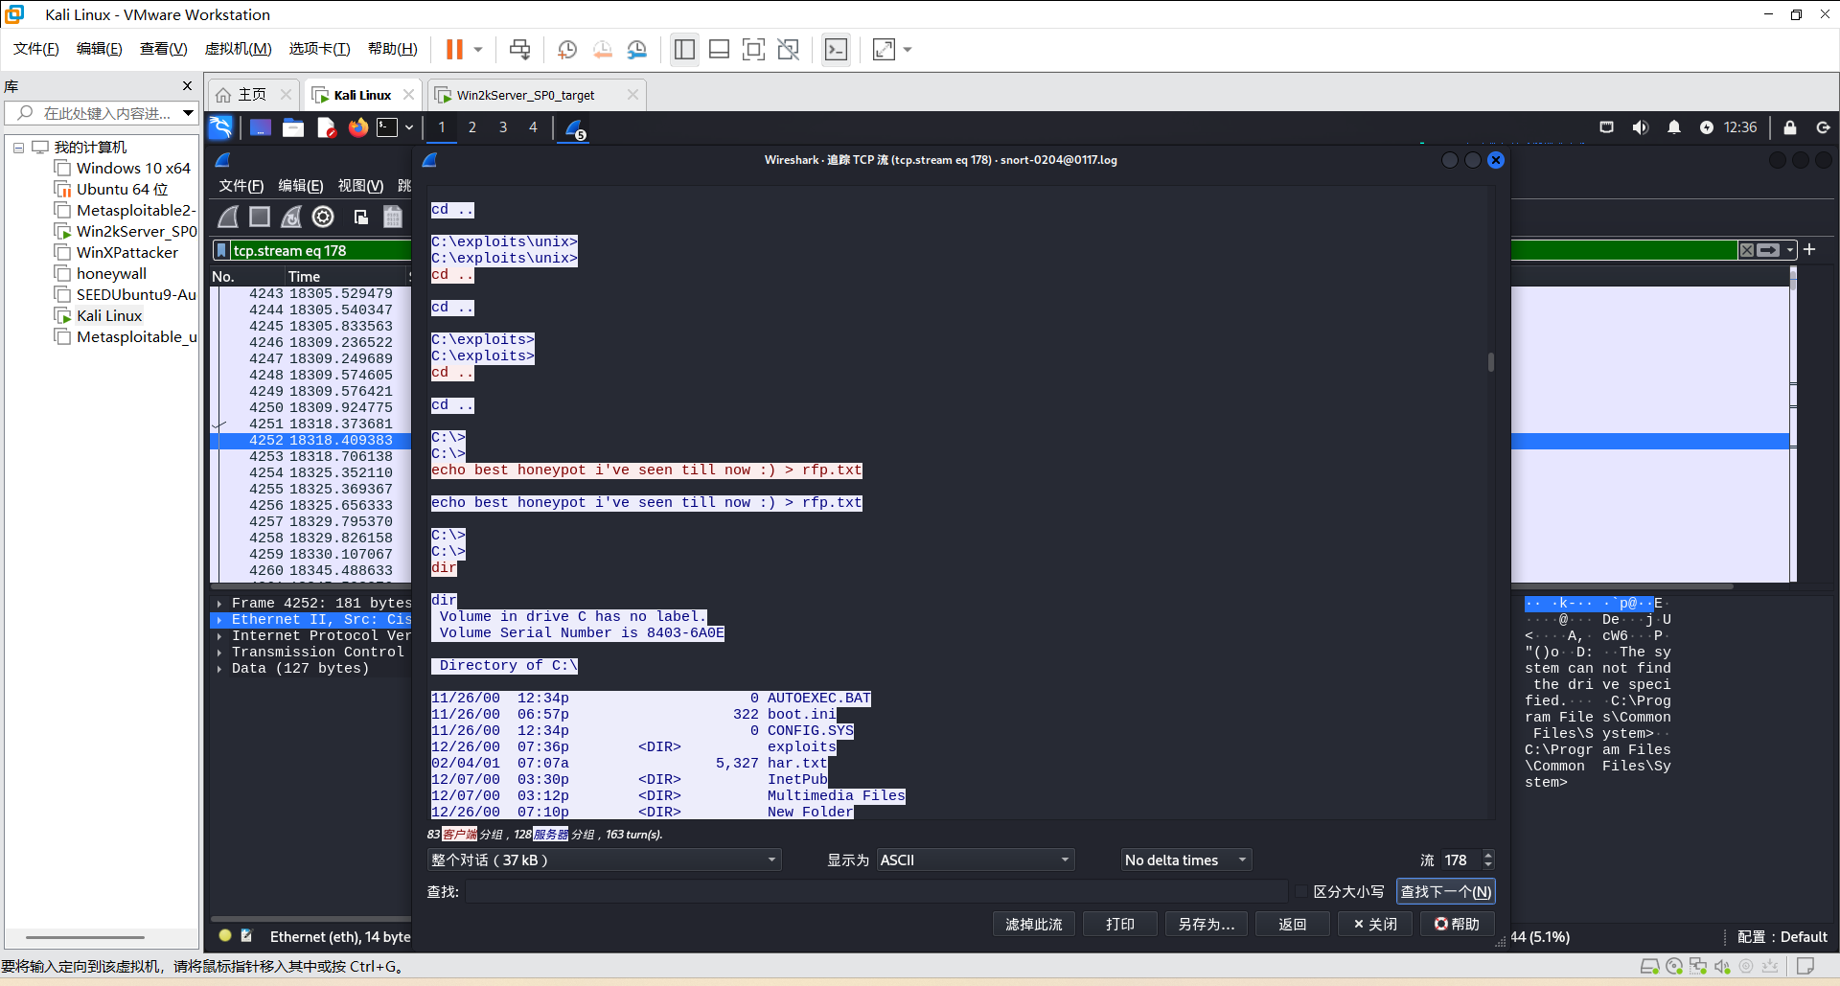Select the Wireshark taskbar button with badge

tap(575, 128)
